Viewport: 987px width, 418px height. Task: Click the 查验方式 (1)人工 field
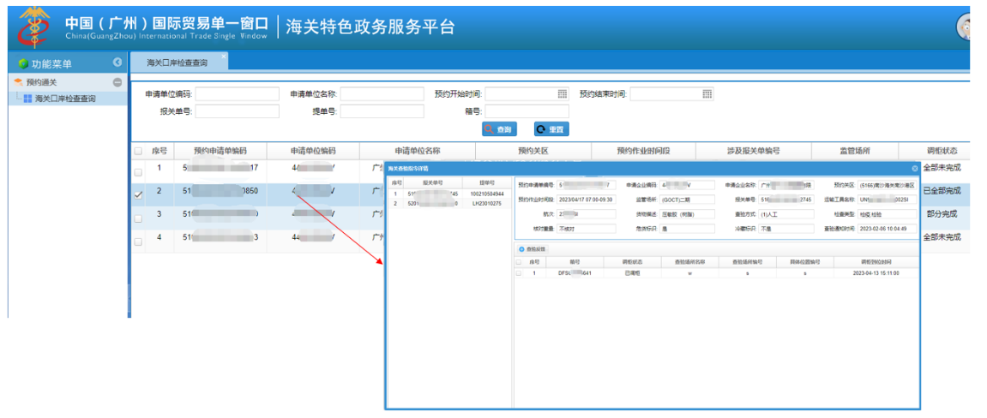786,214
